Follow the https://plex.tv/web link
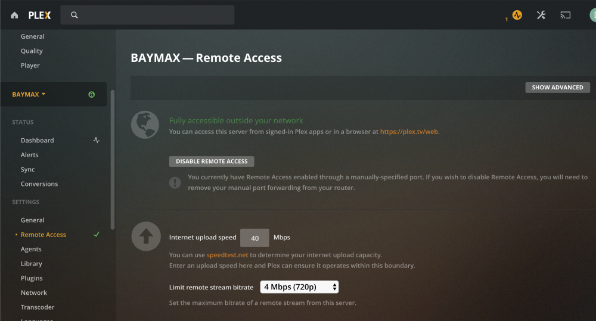This screenshot has width=596, height=321. (x=409, y=132)
